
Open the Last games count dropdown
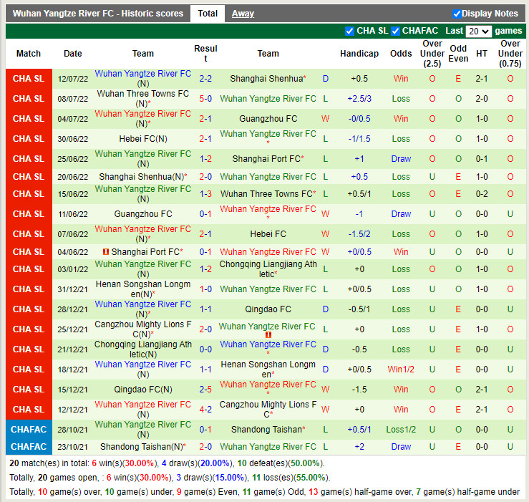(478, 32)
